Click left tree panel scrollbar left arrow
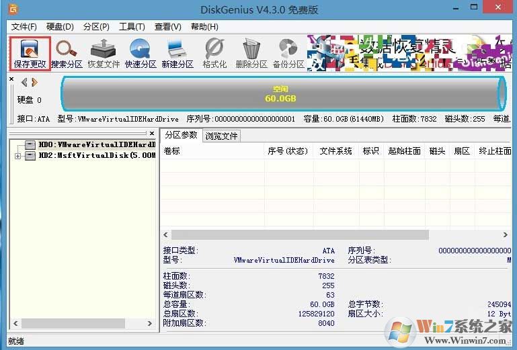 coord(15,323)
